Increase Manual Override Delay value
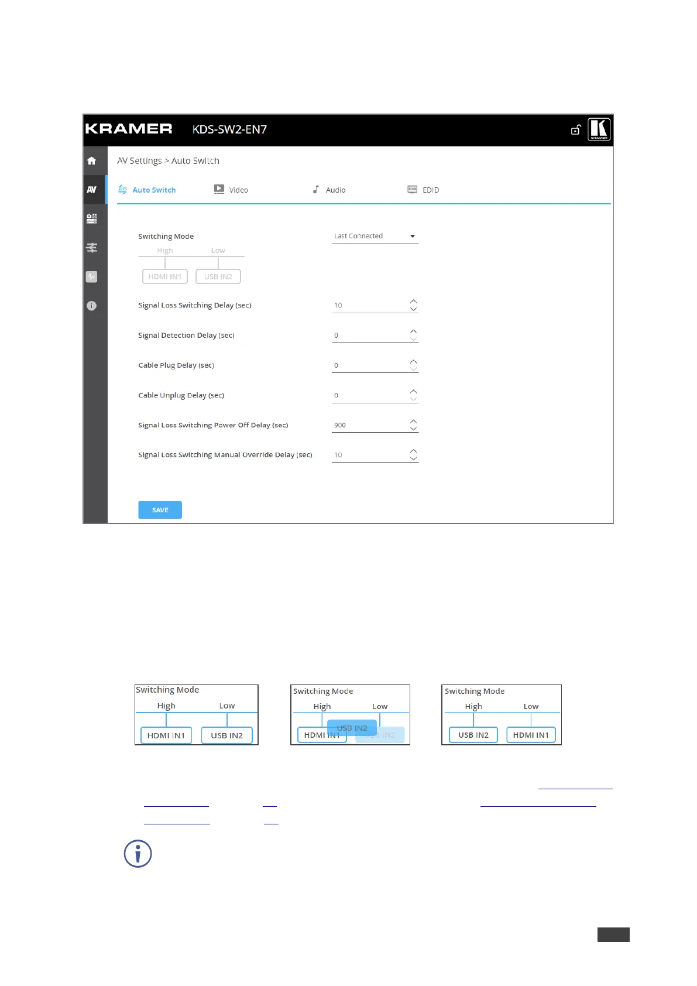 pos(413,451)
